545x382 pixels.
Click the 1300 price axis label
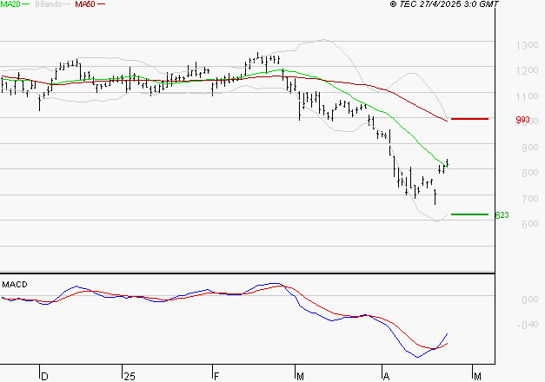[x=504, y=45]
